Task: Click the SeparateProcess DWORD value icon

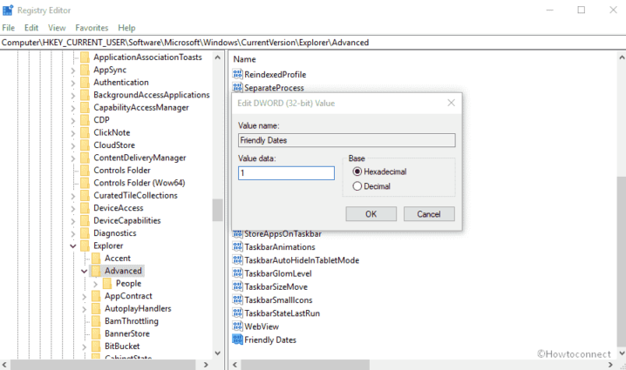Action: coord(237,87)
